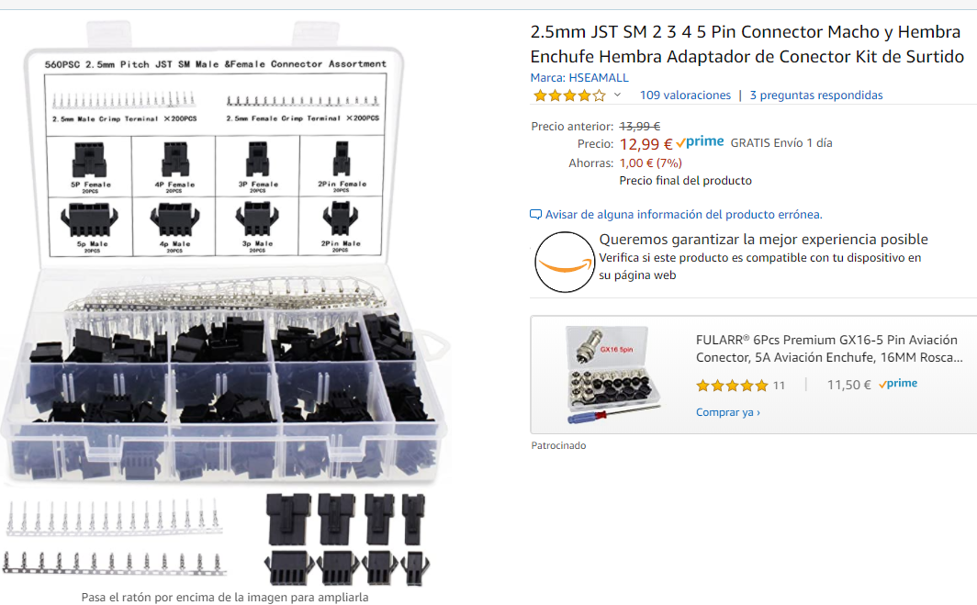Click the five-star rating in sponsored ad

[x=731, y=386]
